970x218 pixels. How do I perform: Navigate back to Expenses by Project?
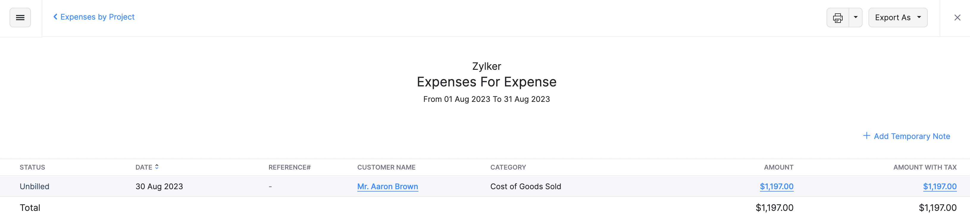coord(97,17)
